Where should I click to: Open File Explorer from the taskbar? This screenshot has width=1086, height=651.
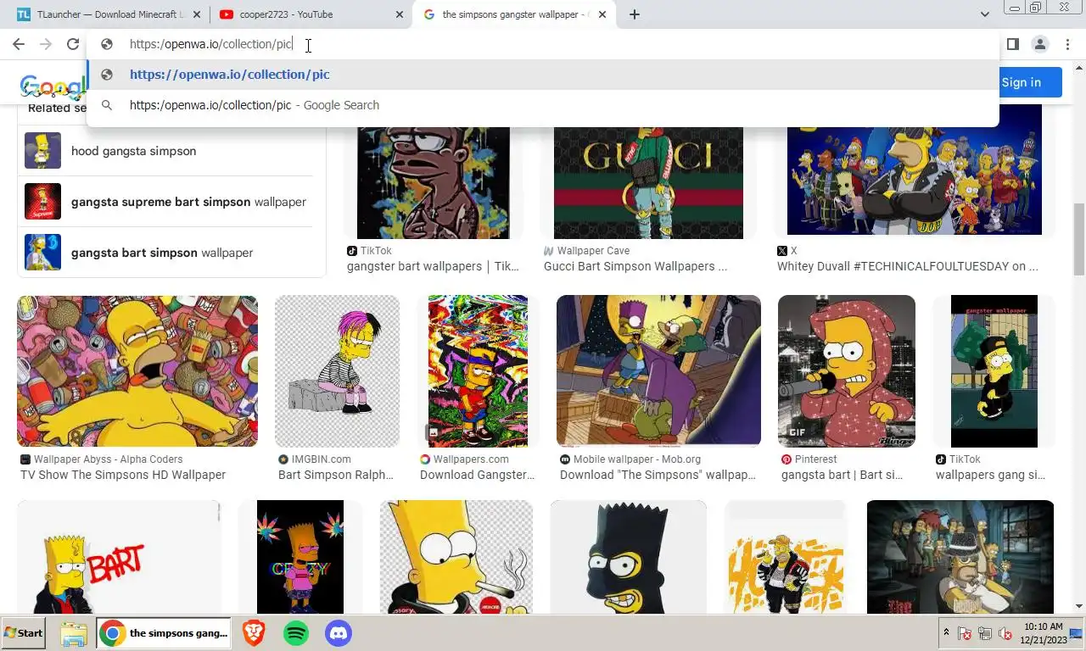pyautogui.click(x=74, y=633)
